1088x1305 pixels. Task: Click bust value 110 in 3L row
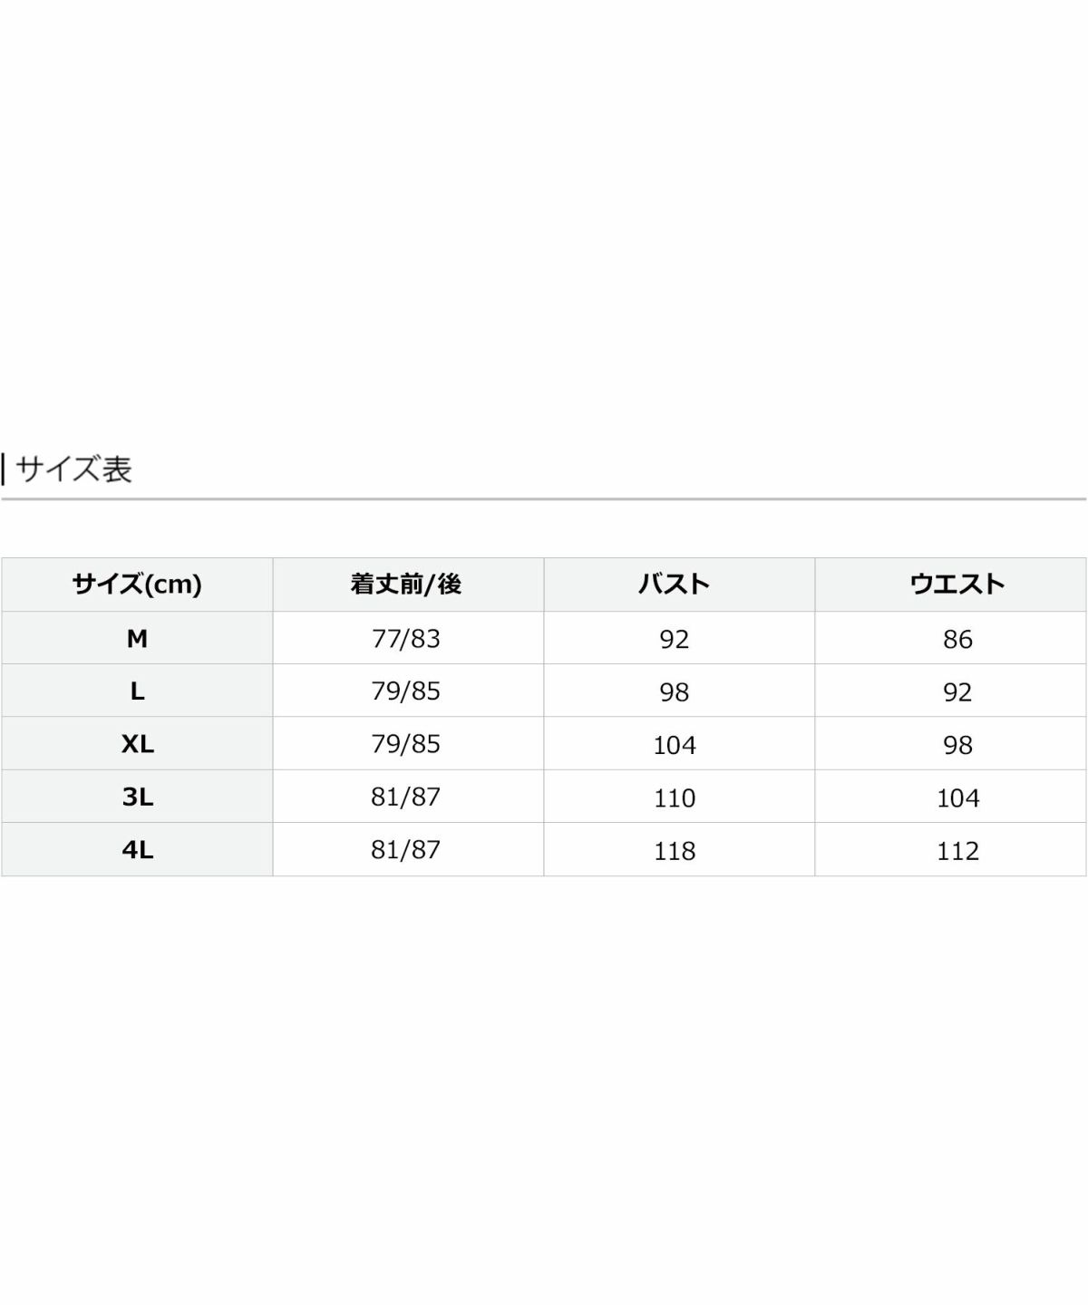tap(675, 798)
